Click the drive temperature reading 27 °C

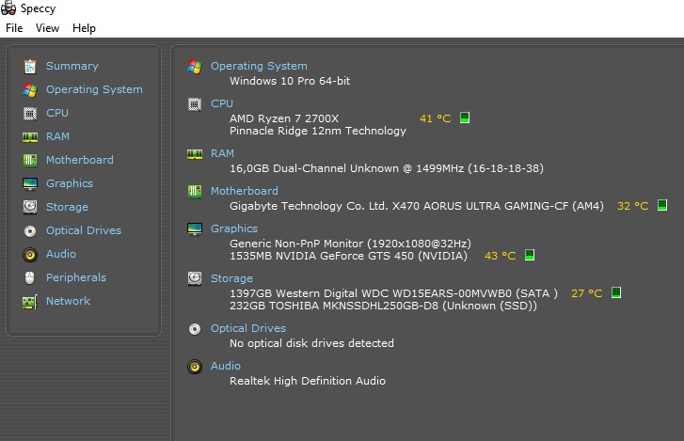[586, 293]
